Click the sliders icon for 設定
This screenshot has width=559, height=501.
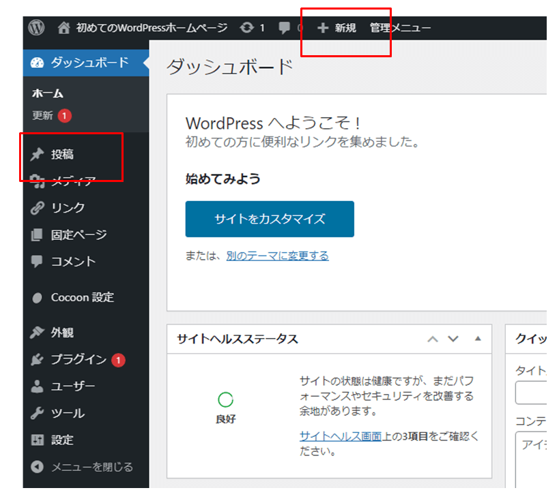[37, 440]
